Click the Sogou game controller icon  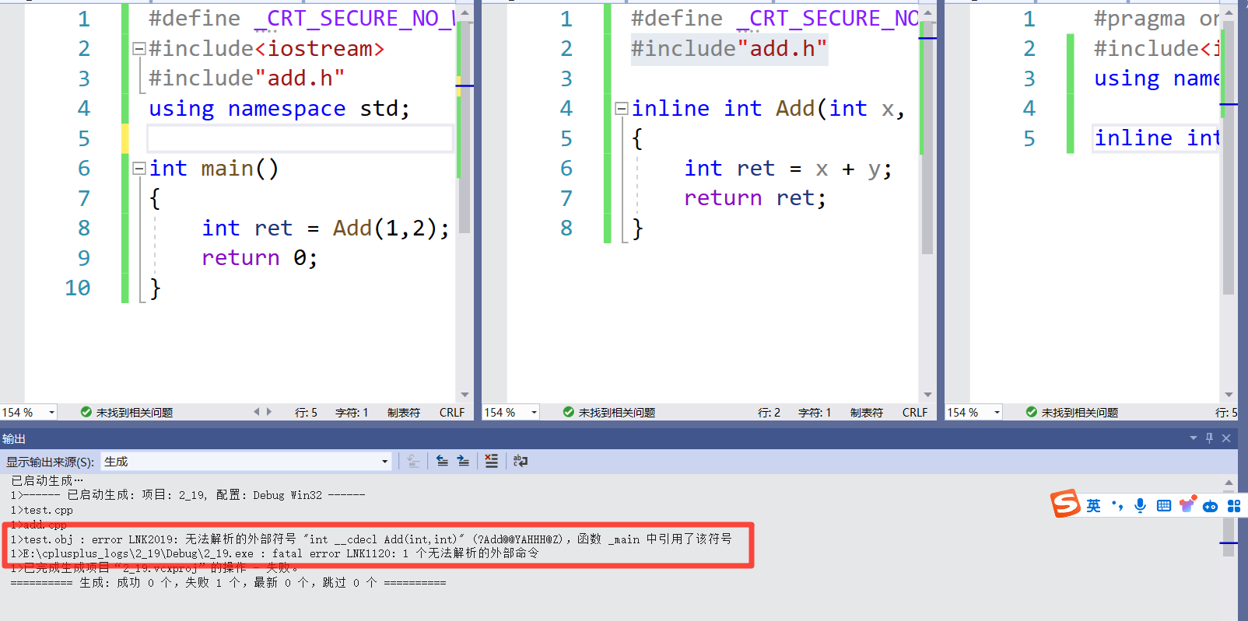1210,507
